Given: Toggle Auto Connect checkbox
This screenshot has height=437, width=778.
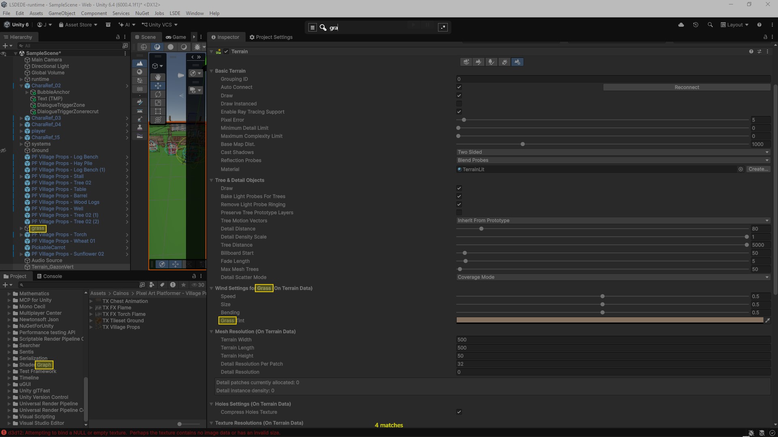Looking at the screenshot, I should 459,87.
